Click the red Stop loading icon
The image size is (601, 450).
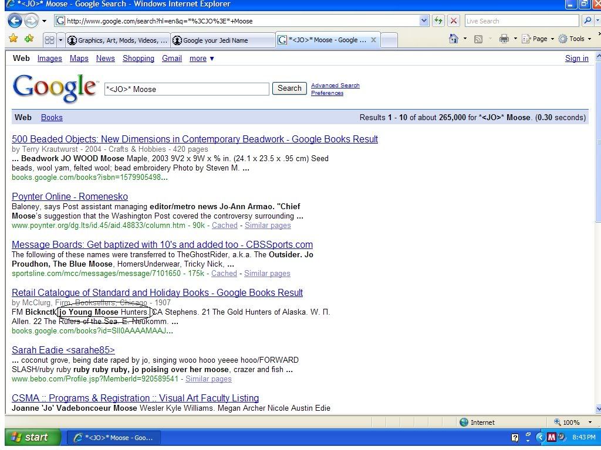click(454, 21)
